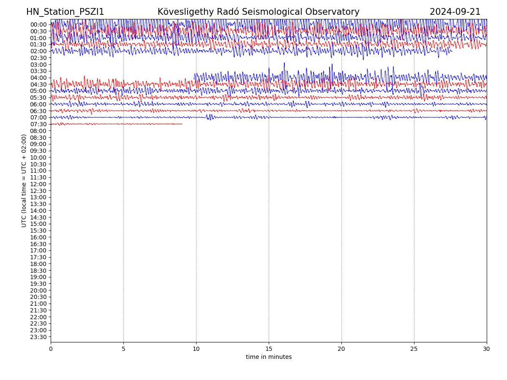Click the vertical UTC local time axis label
This screenshot has width=507, height=380.
click(24, 181)
